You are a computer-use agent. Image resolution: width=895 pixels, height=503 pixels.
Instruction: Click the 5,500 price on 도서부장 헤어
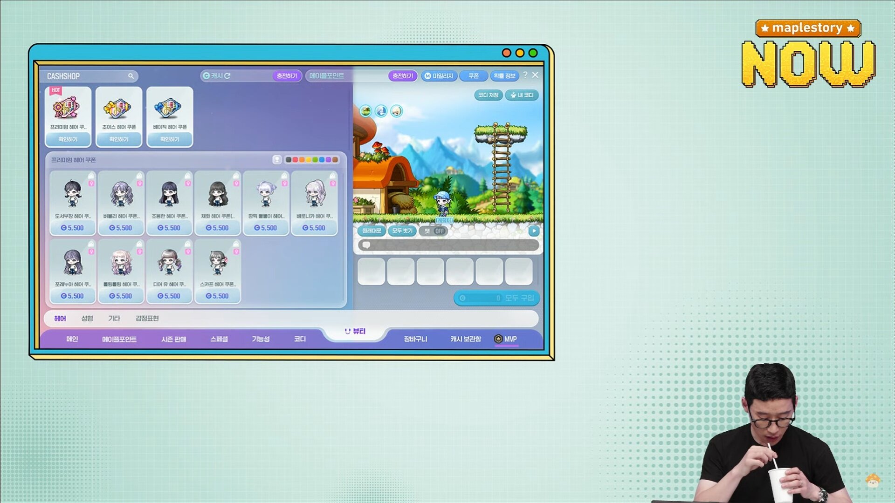click(x=73, y=228)
